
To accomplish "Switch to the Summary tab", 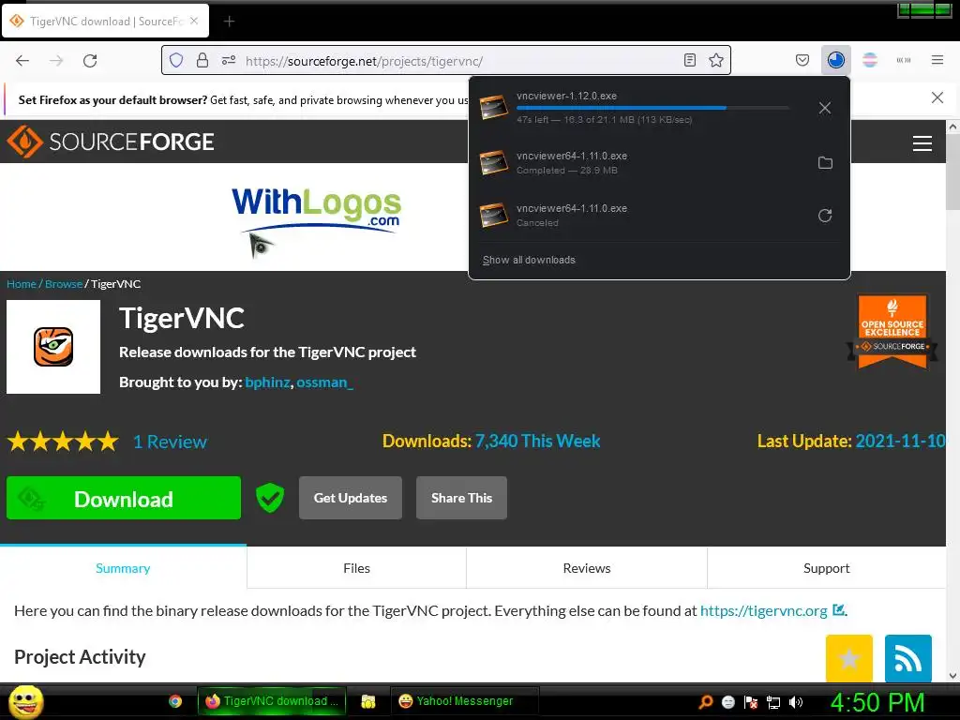I will [123, 568].
